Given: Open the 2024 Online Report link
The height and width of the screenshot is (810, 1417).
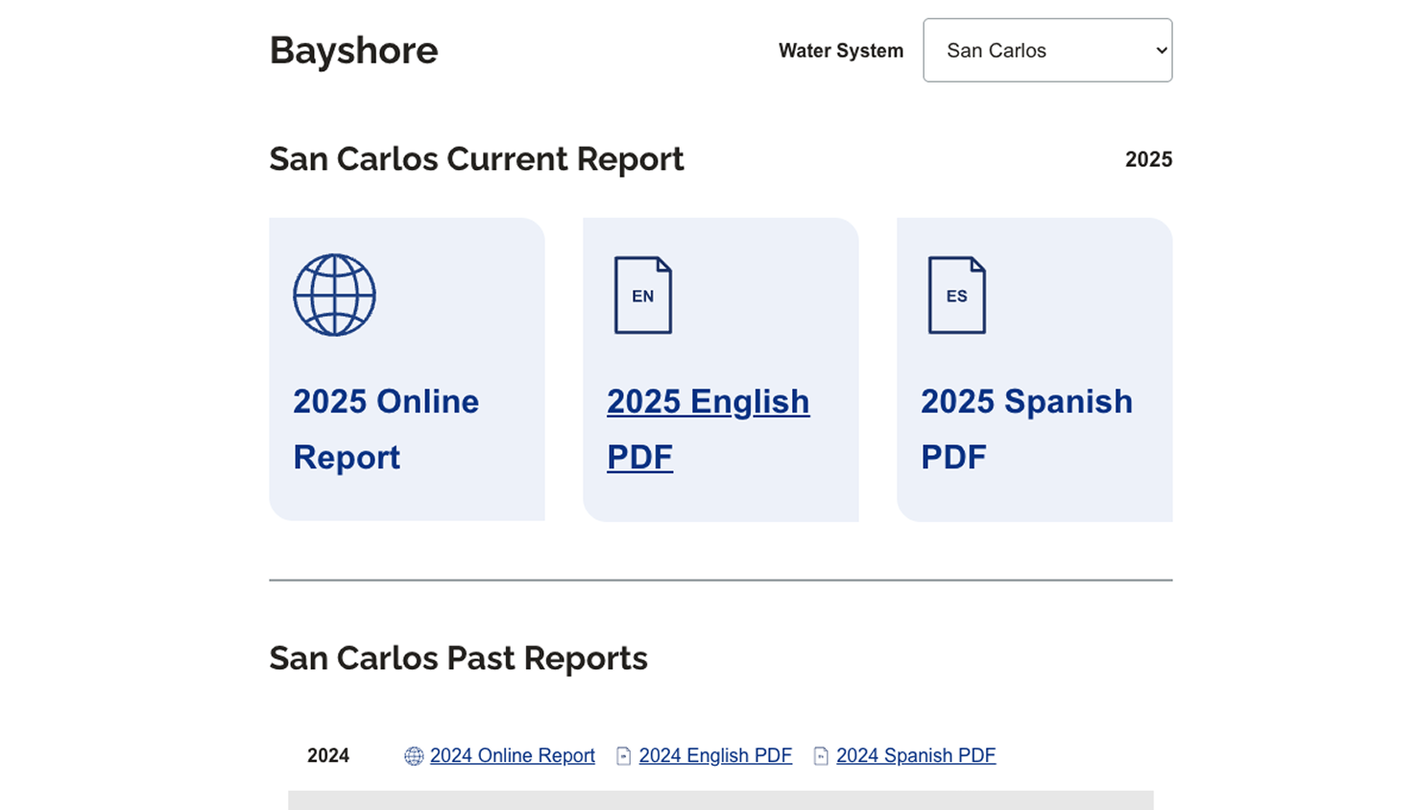Looking at the screenshot, I should pyautogui.click(x=513, y=755).
